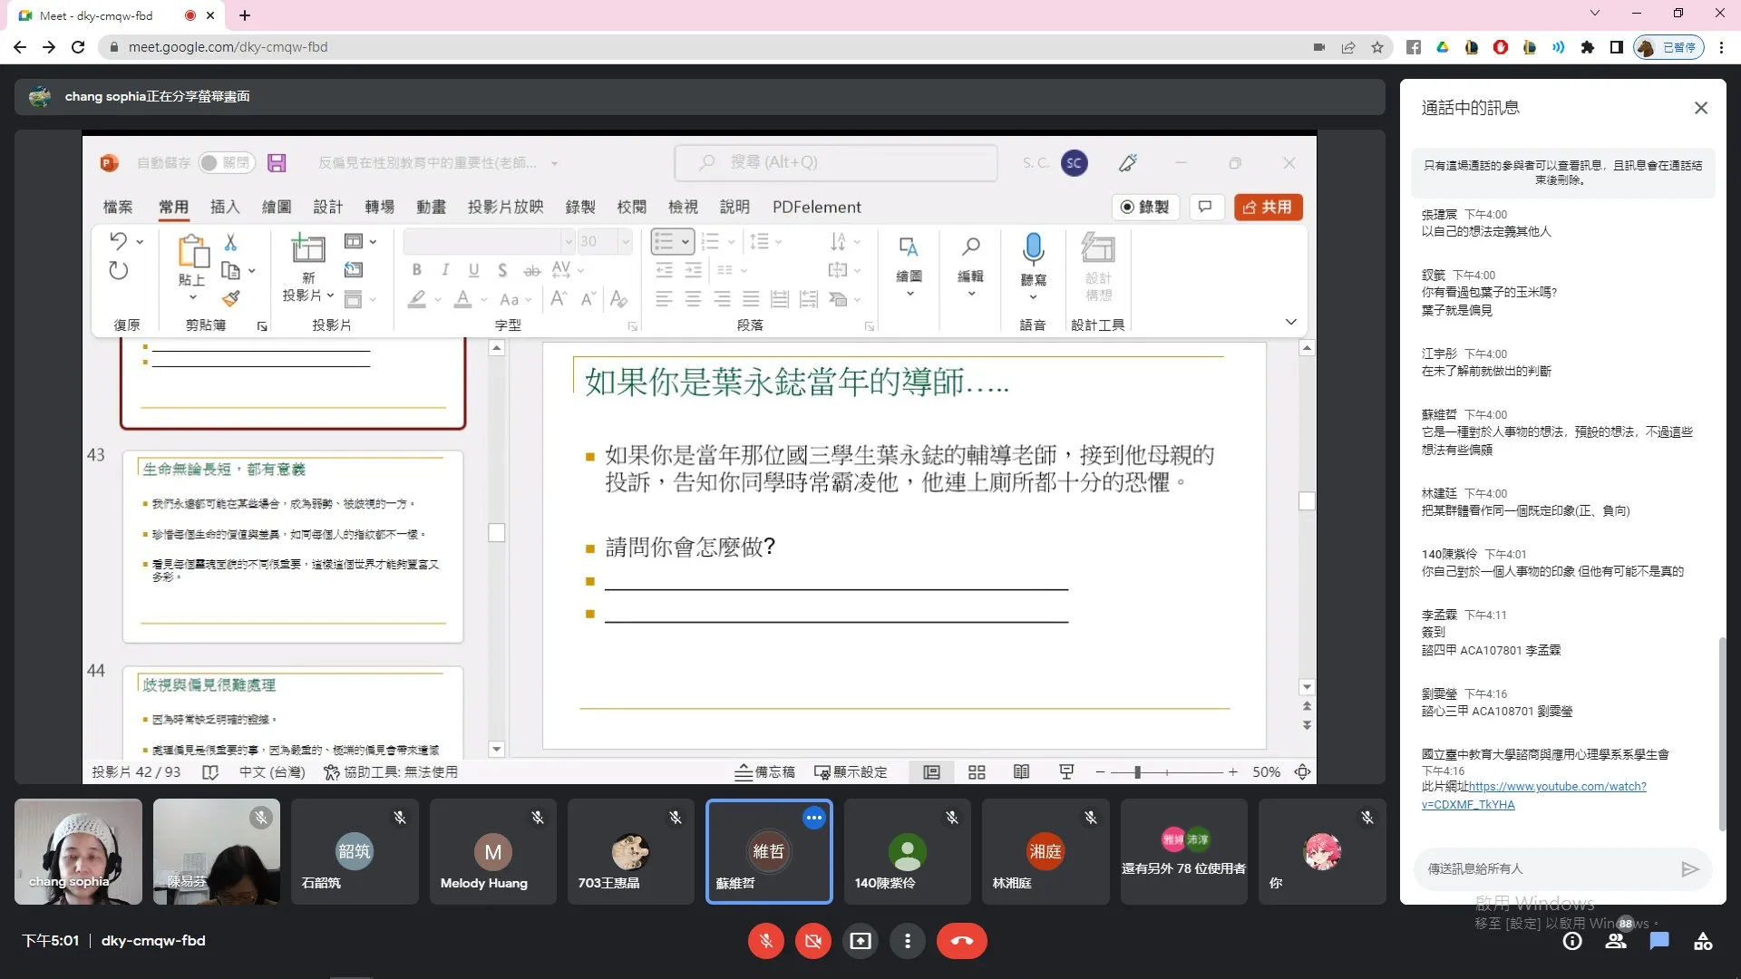Open the 投影片放映 ribbon tab
The height and width of the screenshot is (979, 1741).
click(x=505, y=207)
